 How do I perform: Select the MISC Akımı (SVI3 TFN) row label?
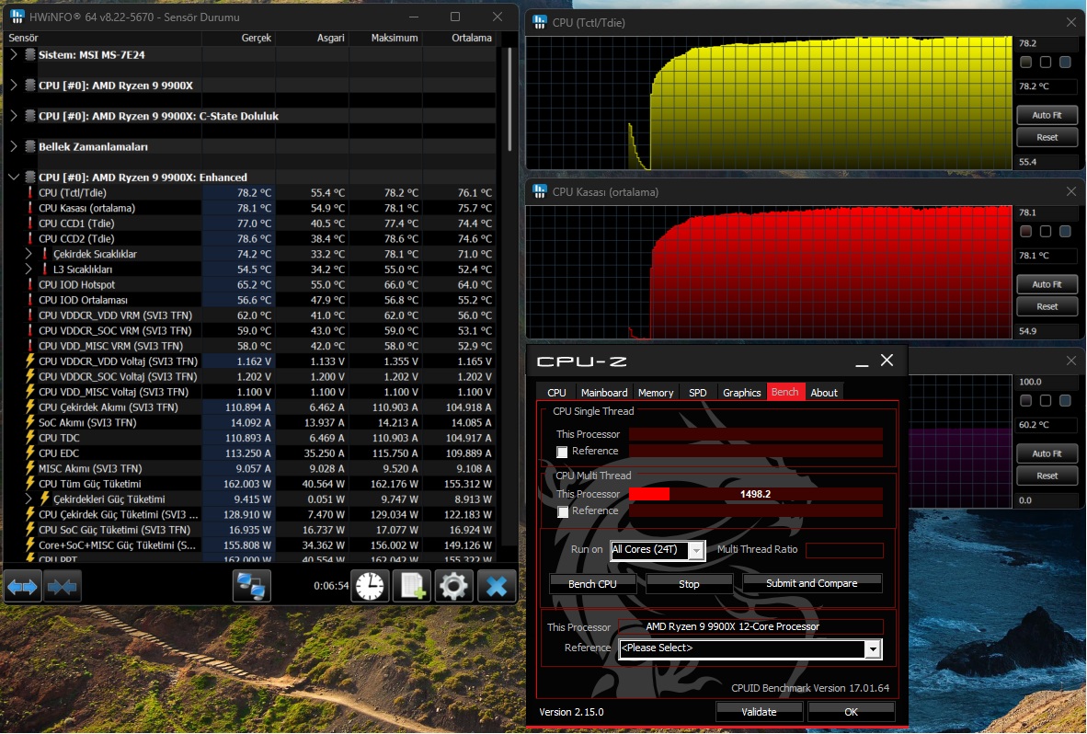pyautogui.click(x=90, y=468)
